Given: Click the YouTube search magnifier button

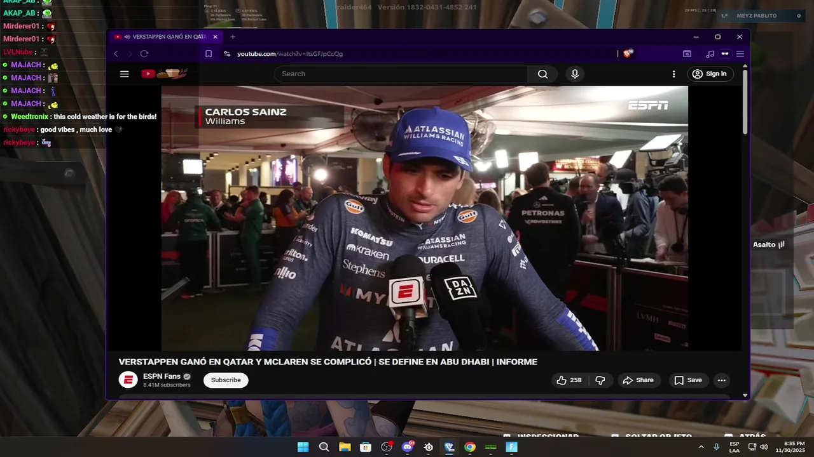Looking at the screenshot, I should pos(542,74).
